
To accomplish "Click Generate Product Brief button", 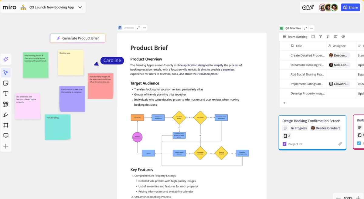I will (x=78, y=38).
